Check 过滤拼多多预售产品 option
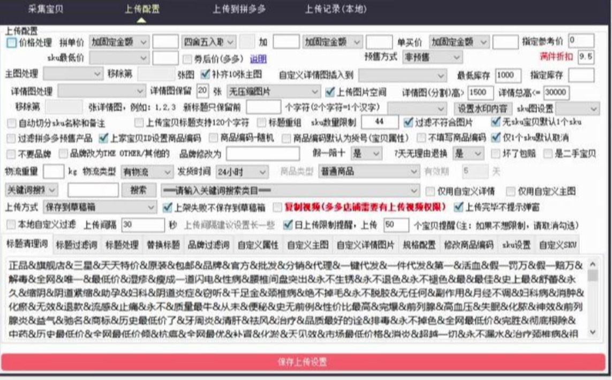 coord(11,138)
